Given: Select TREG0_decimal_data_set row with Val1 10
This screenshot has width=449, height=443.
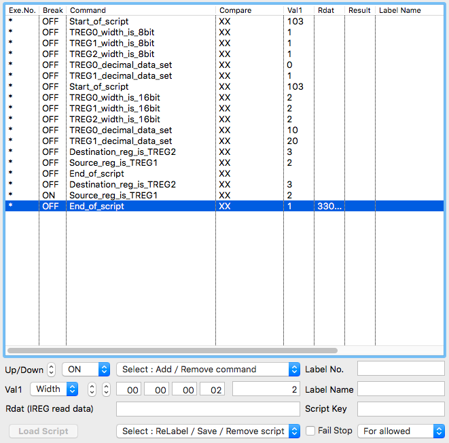Looking at the screenshot, I should coord(224,130).
